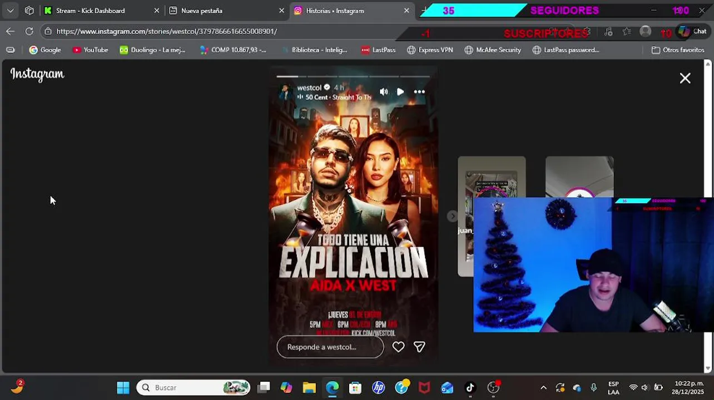Viewport: 714px width, 400px height.
Task: Expand the Otros favoritos folder
Action: click(x=678, y=50)
